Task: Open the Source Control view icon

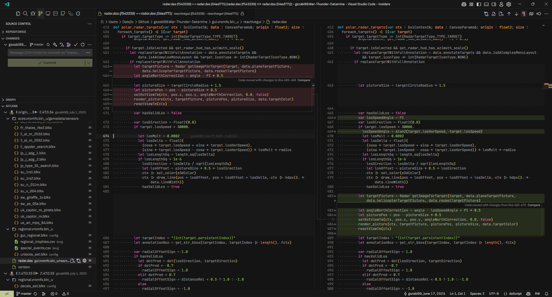Action: [40, 14]
